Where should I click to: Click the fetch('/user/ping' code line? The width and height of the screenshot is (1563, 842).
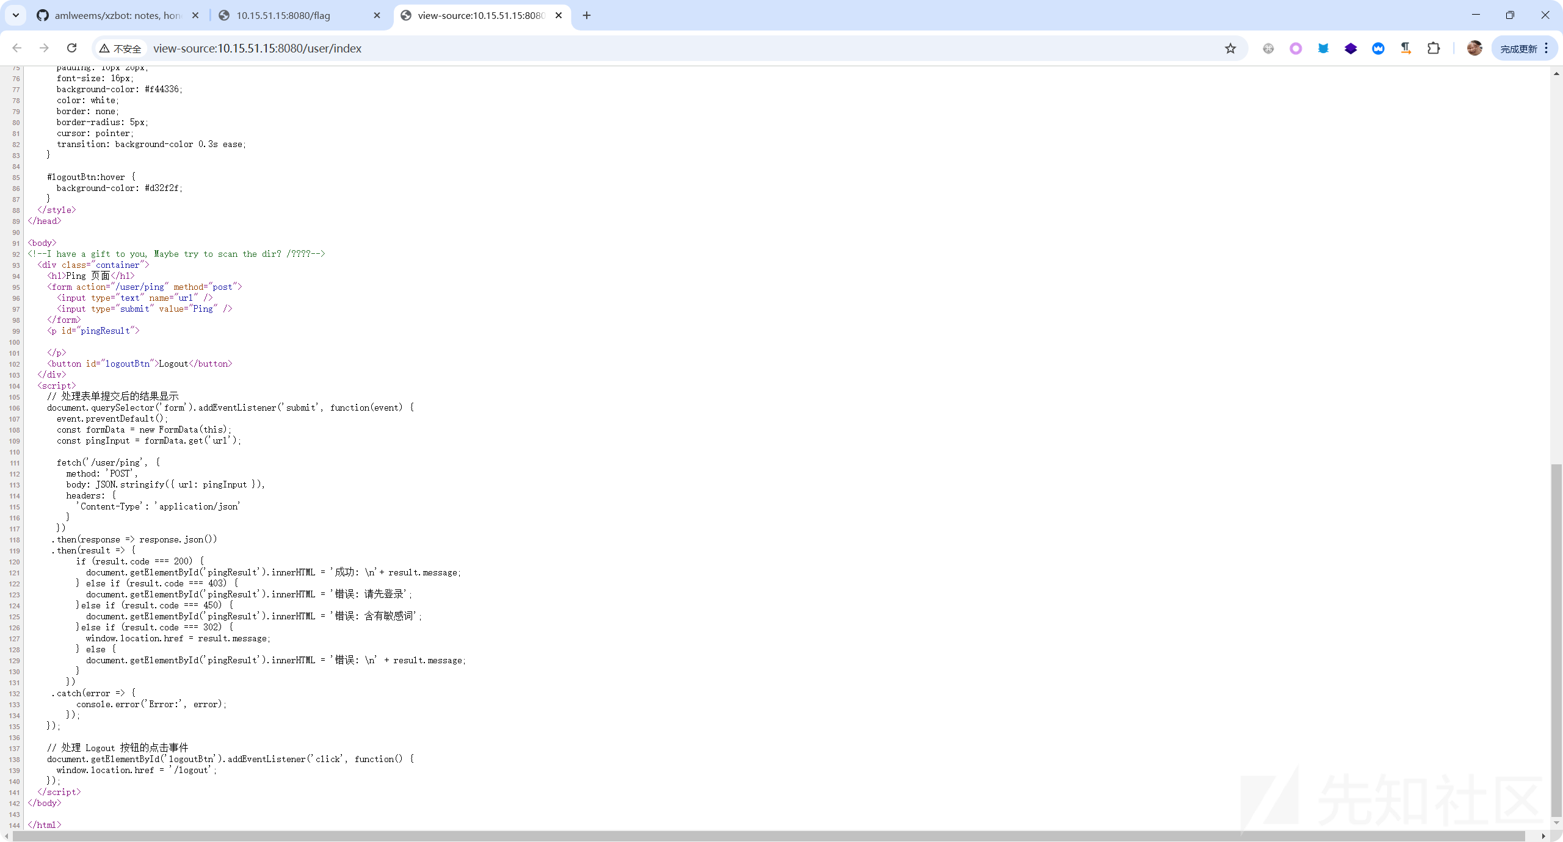pos(108,462)
